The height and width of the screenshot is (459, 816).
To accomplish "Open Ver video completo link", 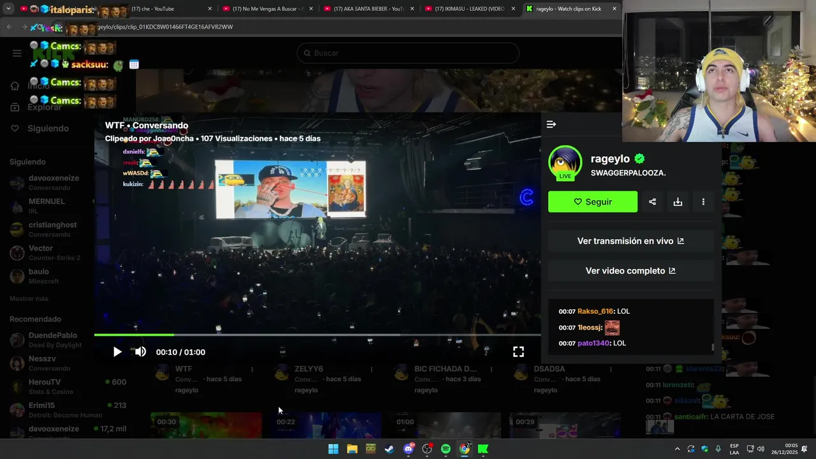I will click(631, 271).
